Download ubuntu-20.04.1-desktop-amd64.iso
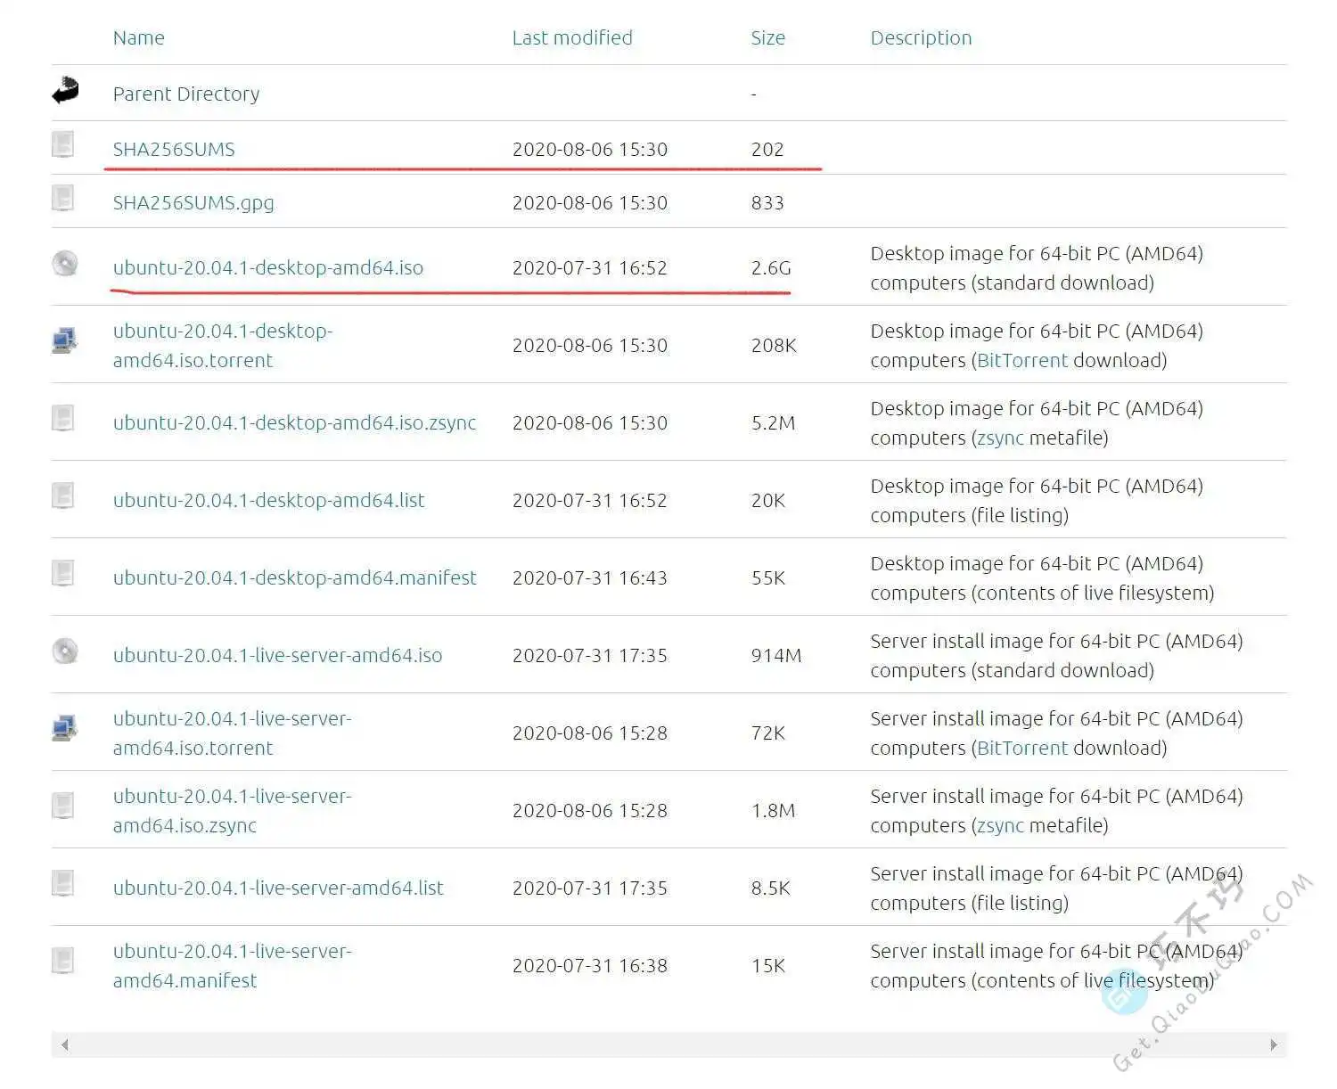The height and width of the screenshot is (1089, 1337). (268, 267)
